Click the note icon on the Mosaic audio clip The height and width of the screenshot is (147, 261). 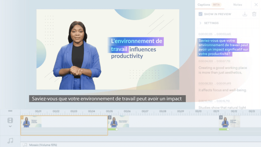pos(25,144)
